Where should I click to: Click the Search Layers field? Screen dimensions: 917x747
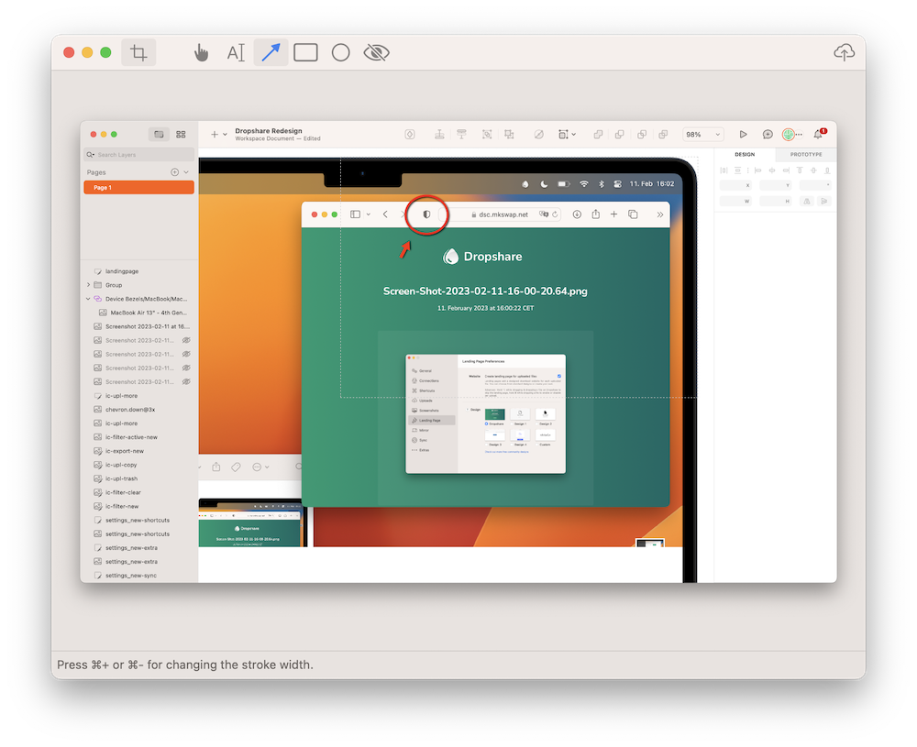pos(139,155)
